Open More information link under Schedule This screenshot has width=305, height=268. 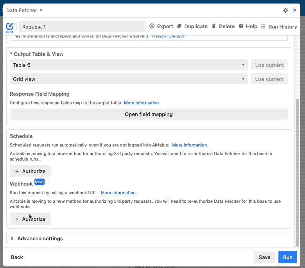click(190, 145)
